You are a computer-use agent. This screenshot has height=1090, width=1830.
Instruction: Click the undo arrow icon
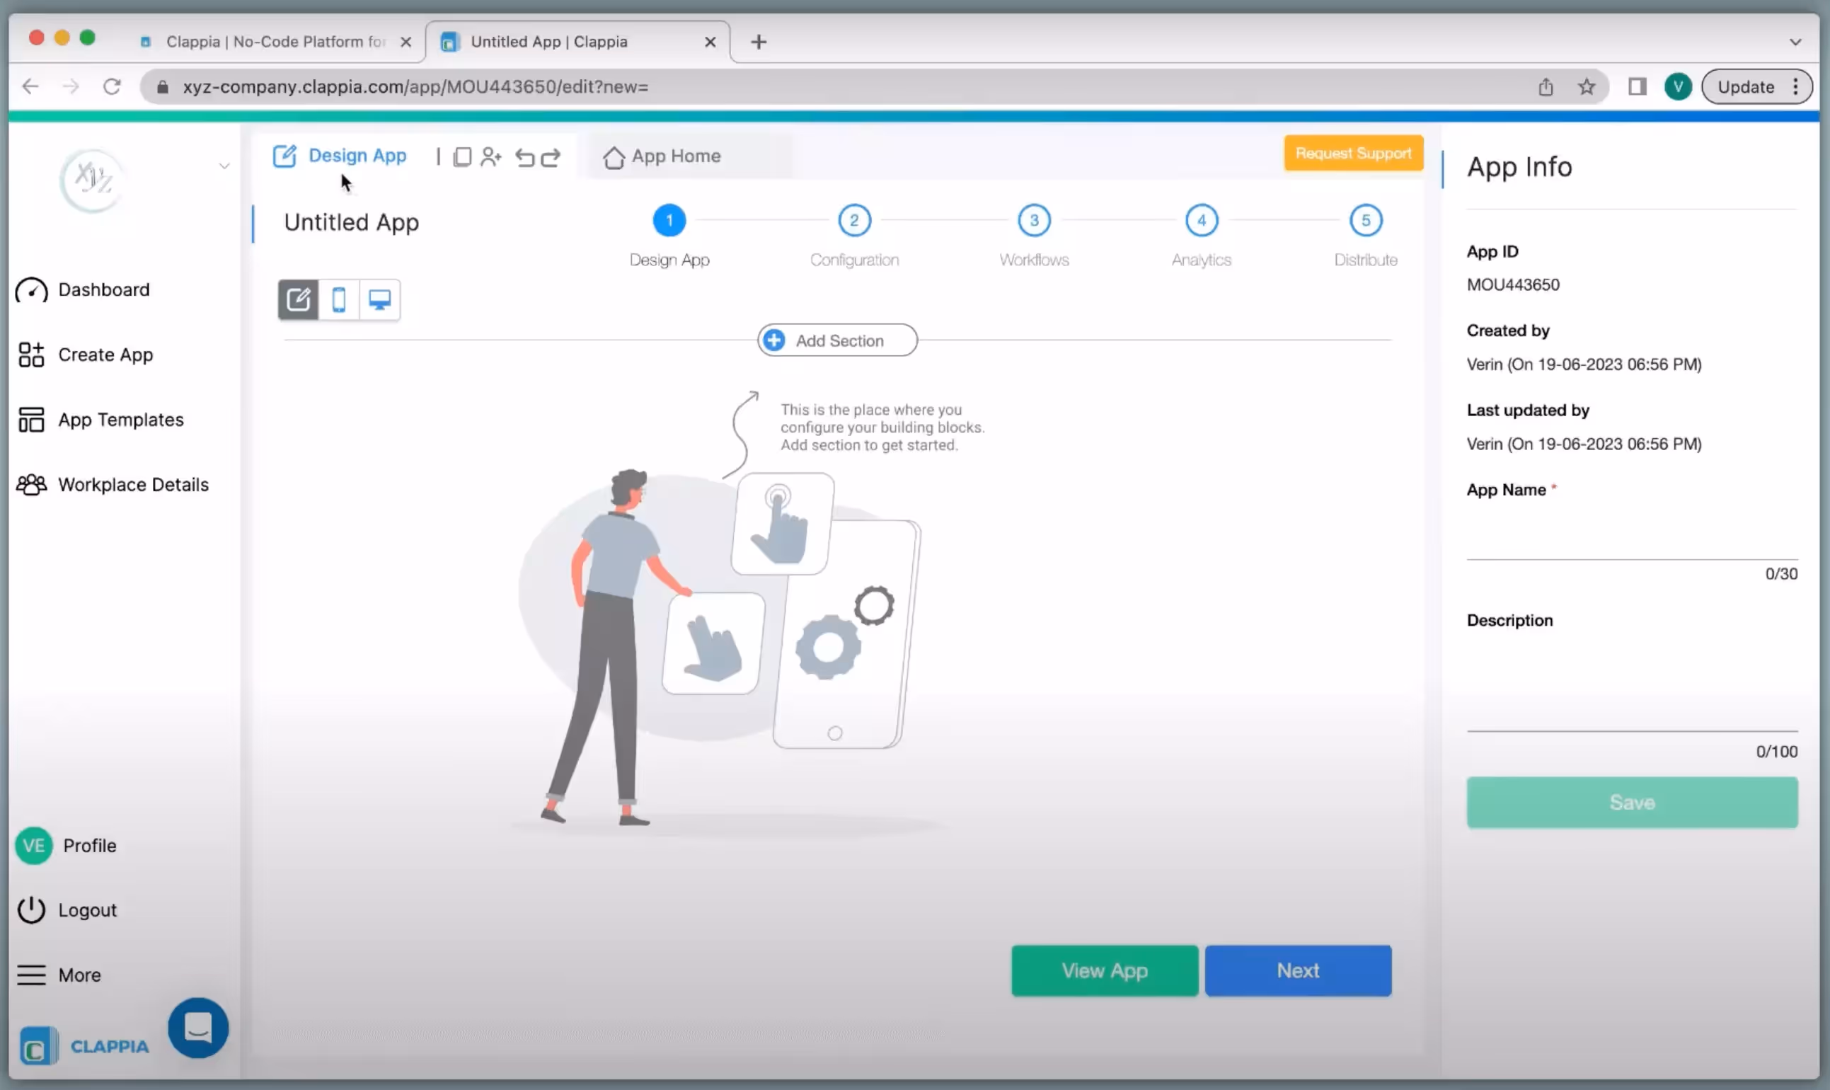pyautogui.click(x=524, y=157)
